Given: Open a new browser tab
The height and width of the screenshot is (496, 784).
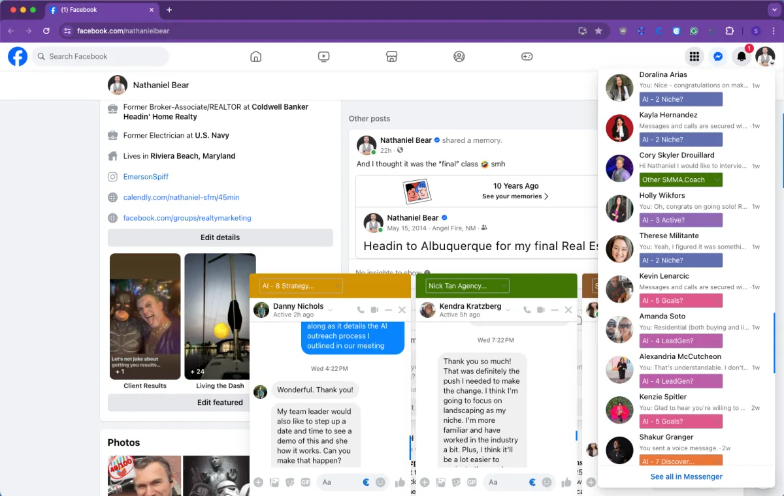Looking at the screenshot, I should coord(169,10).
